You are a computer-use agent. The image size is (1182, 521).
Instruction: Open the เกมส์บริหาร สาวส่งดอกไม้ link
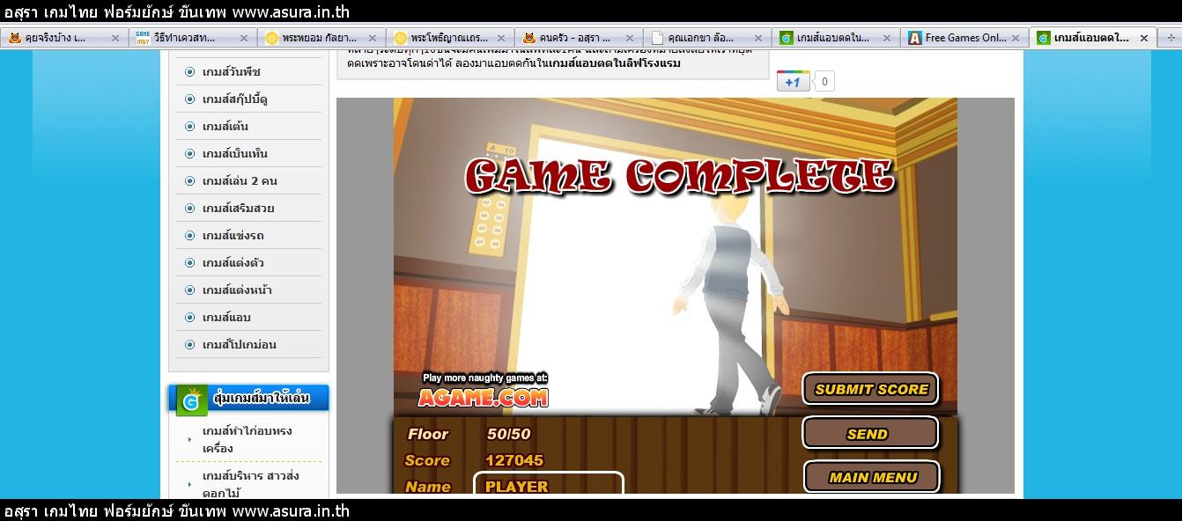[x=251, y=485]
